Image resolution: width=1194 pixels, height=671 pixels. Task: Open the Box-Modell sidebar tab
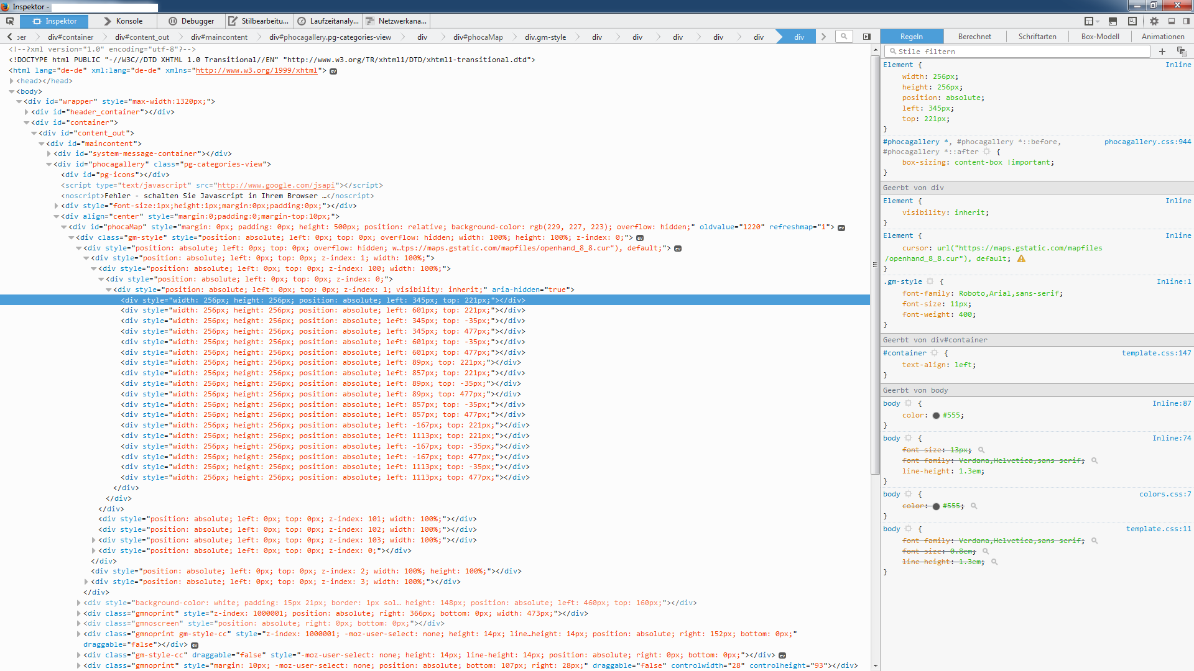point(1099,37)
